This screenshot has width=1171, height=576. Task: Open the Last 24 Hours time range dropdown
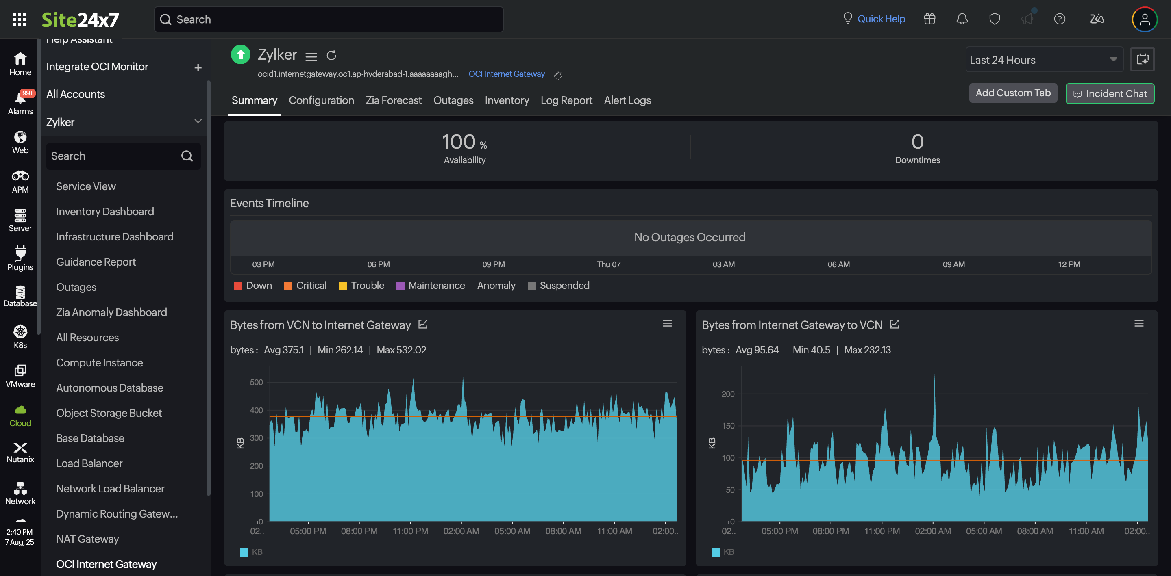pos(1044,59)
